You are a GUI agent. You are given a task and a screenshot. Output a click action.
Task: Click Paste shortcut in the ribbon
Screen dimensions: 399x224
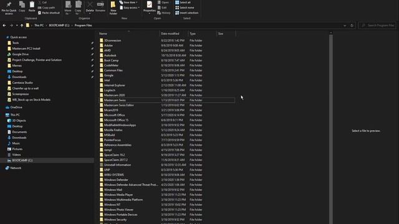[49, 12]
